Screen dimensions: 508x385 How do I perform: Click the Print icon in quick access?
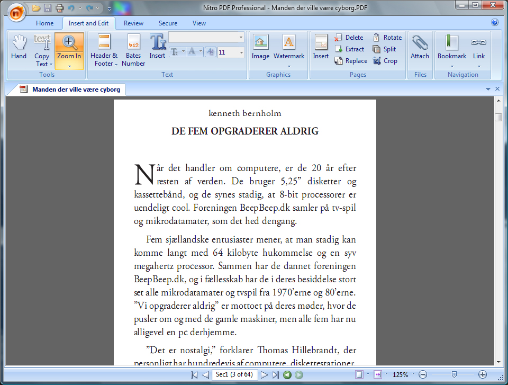tap(59, 8)
